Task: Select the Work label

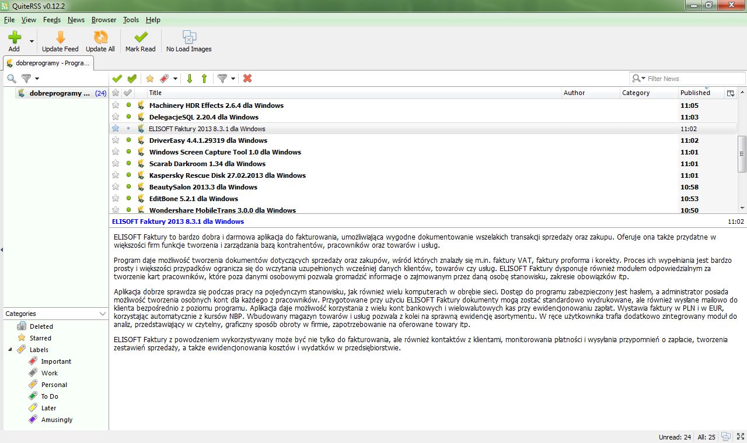Action: 50,373
